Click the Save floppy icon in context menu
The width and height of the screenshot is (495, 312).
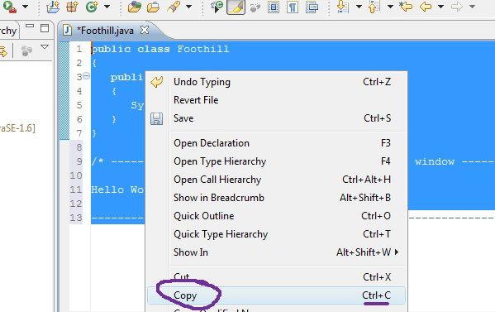[156, 119]
